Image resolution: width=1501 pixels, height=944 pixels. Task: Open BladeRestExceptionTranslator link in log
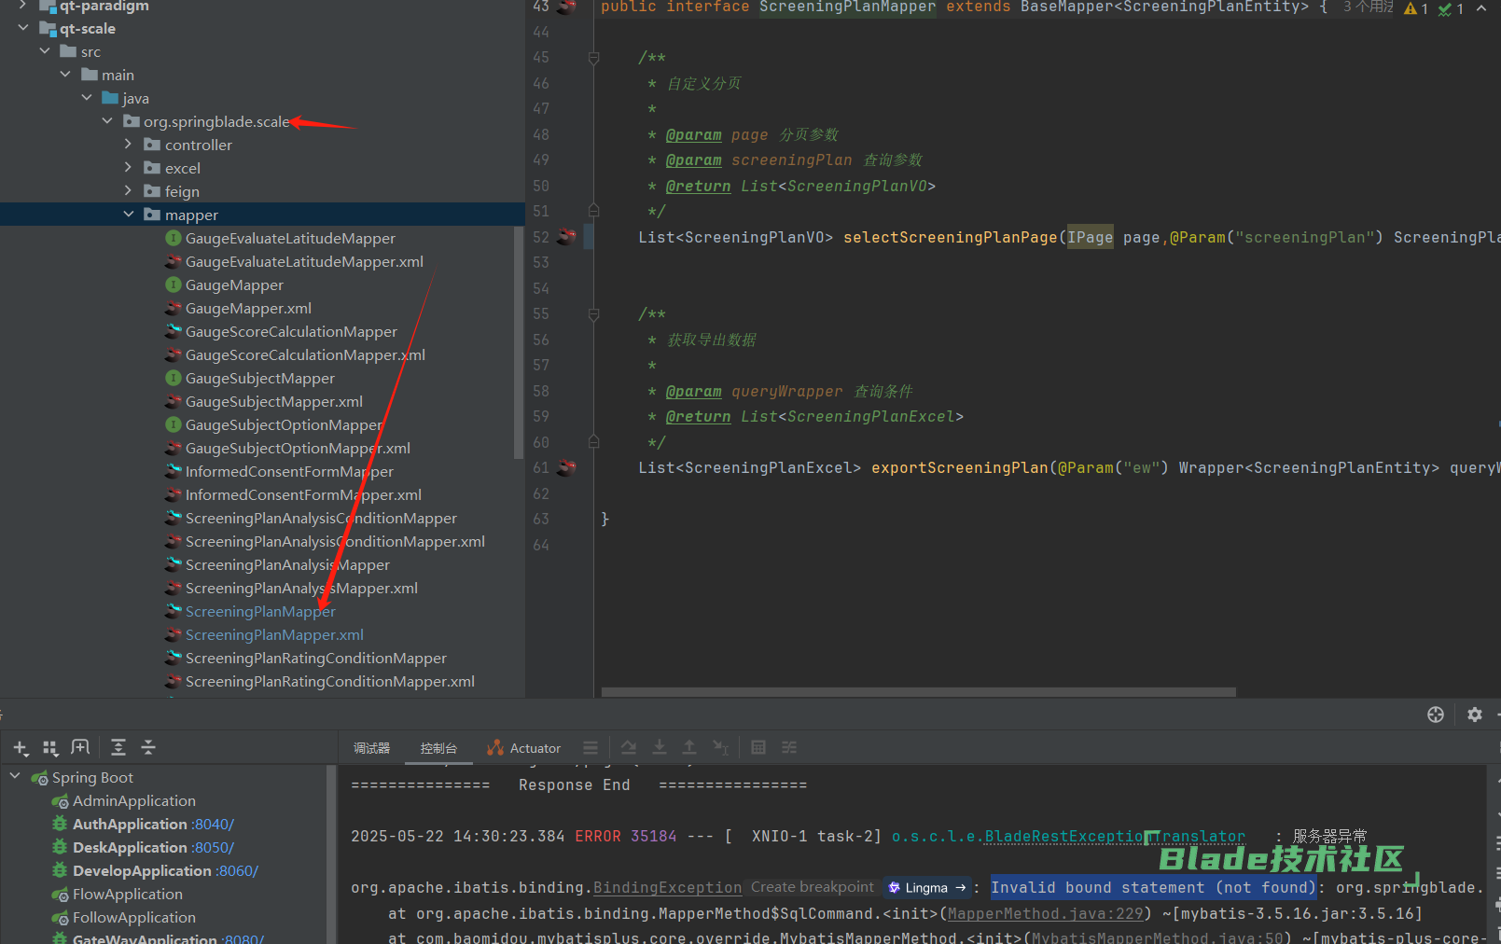point(1115,836)
